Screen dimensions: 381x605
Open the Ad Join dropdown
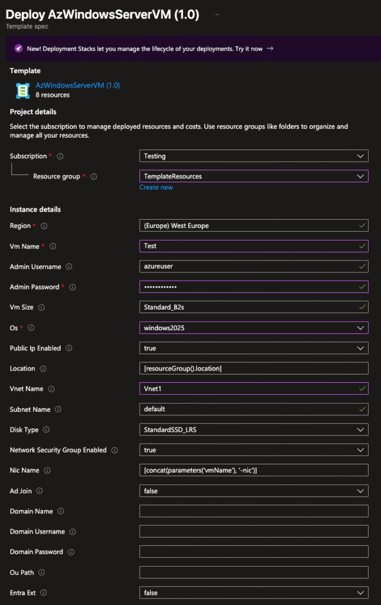pyautogui.click(x=254, y=491)
